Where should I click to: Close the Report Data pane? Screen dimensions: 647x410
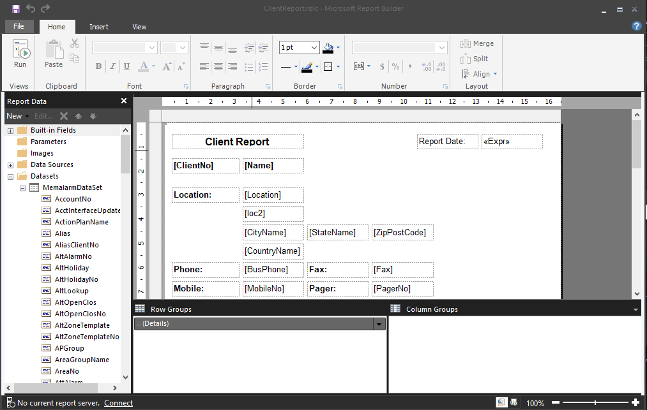[x=124, y=101]
